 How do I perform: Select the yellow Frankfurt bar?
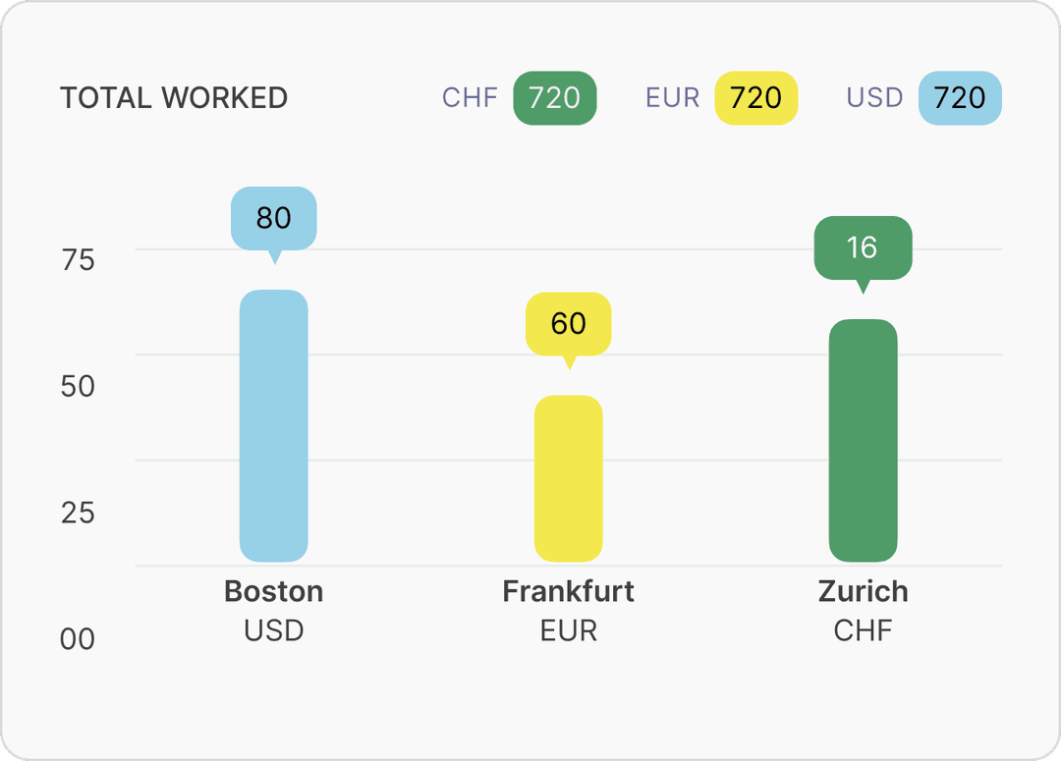(x=568, y=479)
